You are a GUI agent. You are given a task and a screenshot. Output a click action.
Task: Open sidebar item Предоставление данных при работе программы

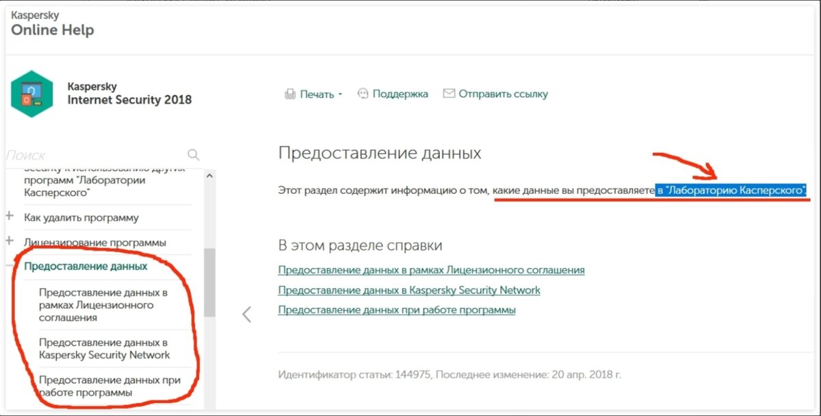[109, 386]
